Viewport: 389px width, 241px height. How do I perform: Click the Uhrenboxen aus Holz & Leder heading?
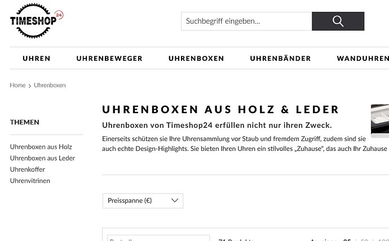220,109
